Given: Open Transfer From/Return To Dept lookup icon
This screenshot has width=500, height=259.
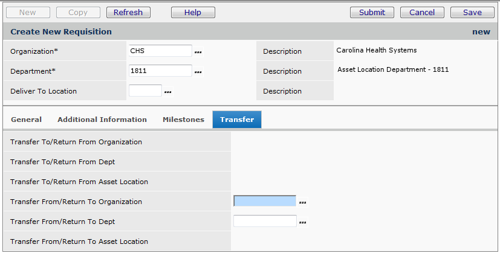Looking at the screenshot, I should coord(303,222).
